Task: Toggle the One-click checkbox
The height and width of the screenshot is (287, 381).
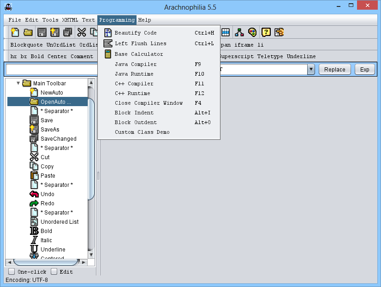Action: 12,271
